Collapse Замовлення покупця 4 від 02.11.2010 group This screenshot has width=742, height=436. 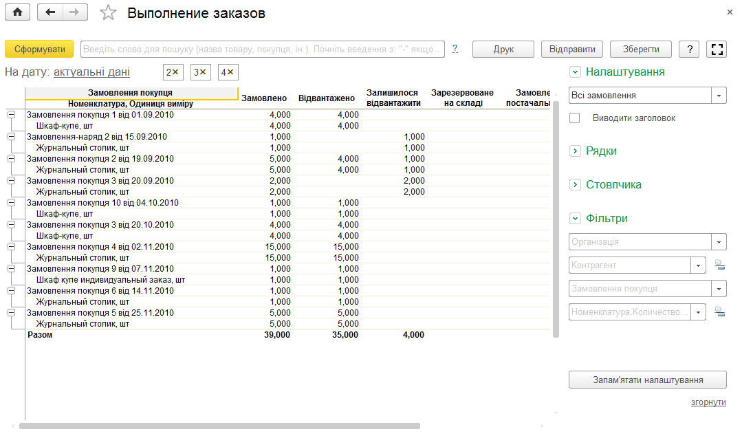[12, 247]
